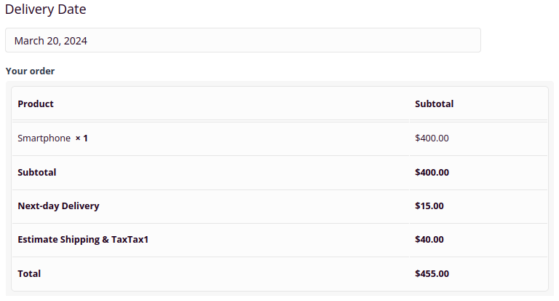559x301 pixels.
Task: Click the bold Subtotal row label
Action: pyautogui.click(x=37, y=172)
